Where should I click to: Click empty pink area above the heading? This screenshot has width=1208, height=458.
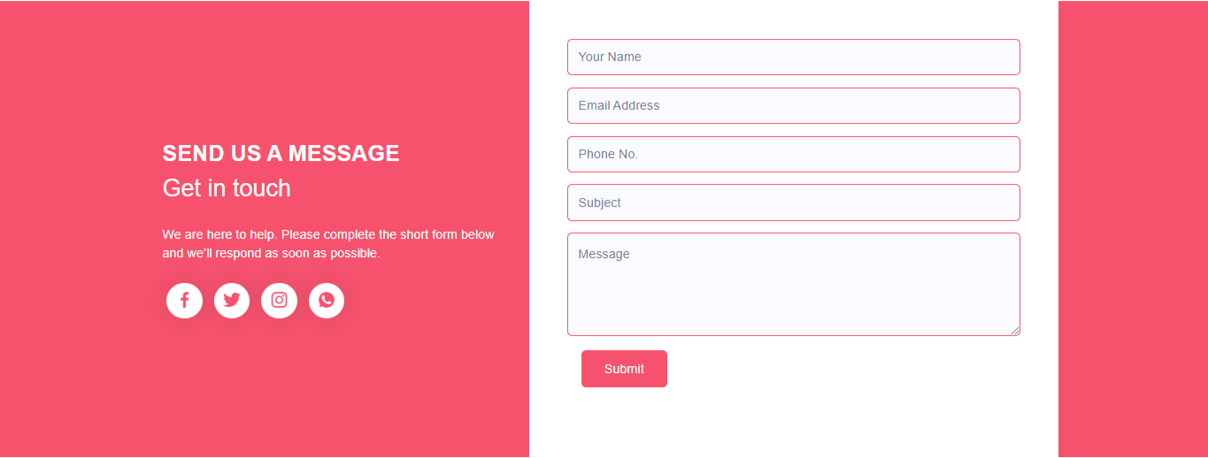[x=265, y=71]
